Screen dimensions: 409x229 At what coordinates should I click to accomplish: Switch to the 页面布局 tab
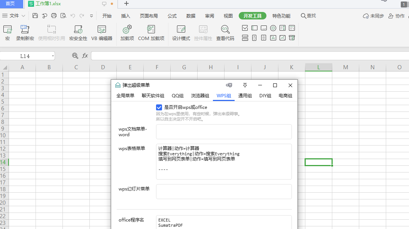[x=149, y=16]
